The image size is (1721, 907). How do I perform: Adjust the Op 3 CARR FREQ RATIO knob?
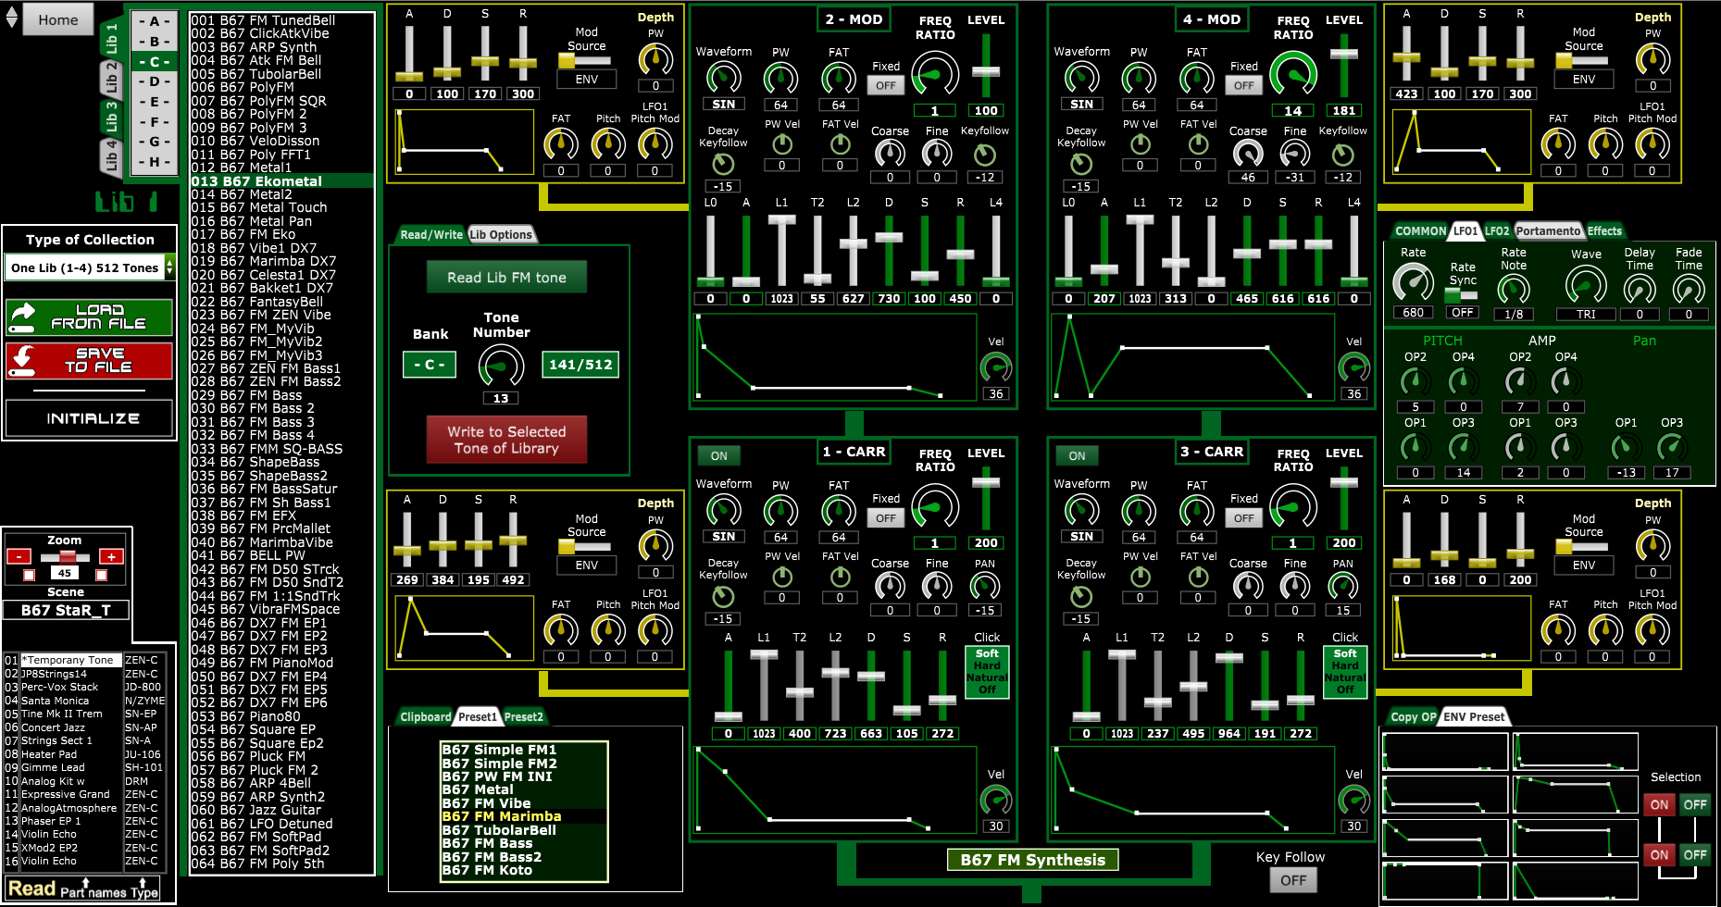click(x=1293, y=507)
